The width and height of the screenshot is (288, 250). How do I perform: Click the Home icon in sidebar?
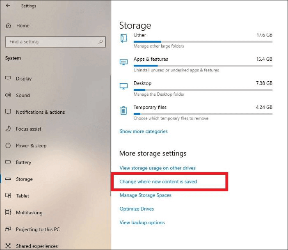click(8, 25)
